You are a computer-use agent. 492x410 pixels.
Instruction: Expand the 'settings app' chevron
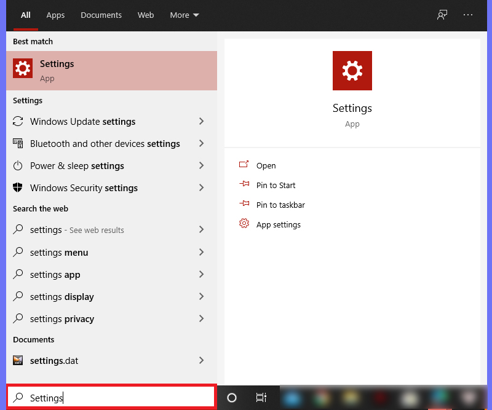point(202,274)
